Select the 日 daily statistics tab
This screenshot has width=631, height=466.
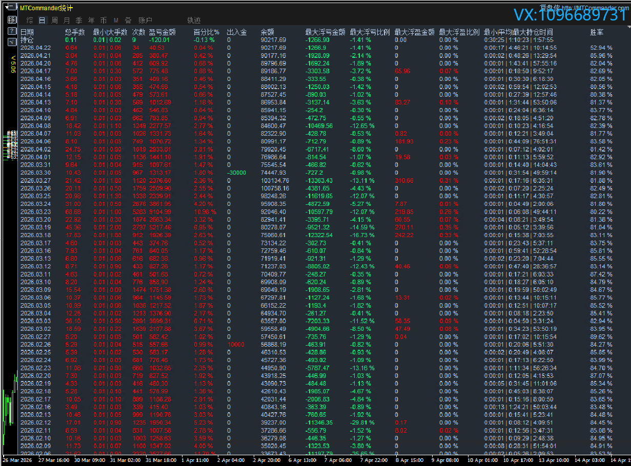point(42,20)
